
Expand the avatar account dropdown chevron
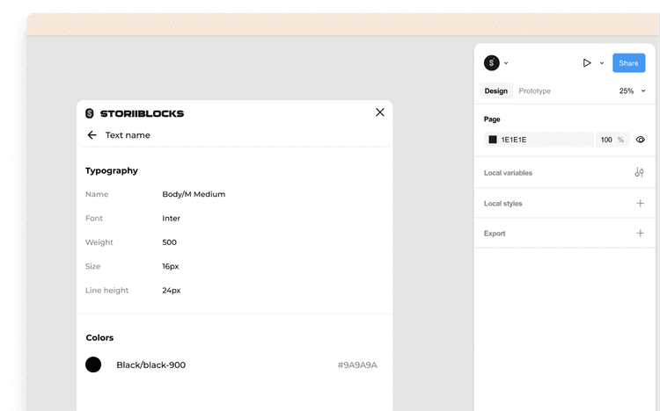click(x=506, y=63)
